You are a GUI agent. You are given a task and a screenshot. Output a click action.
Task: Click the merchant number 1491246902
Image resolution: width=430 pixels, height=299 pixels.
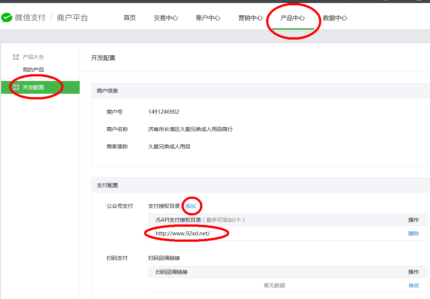pos(163,111)
